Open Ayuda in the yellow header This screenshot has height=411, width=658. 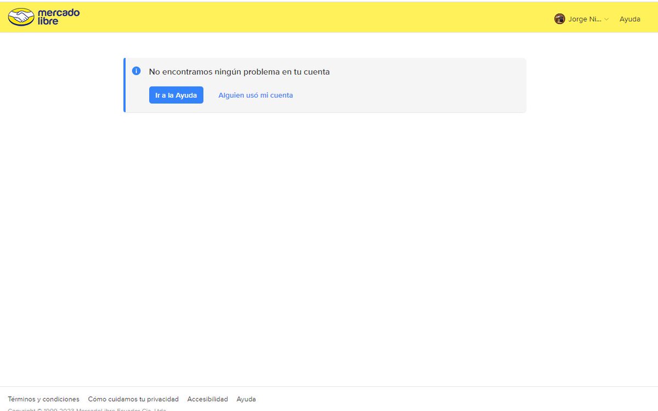coord(629,19)
